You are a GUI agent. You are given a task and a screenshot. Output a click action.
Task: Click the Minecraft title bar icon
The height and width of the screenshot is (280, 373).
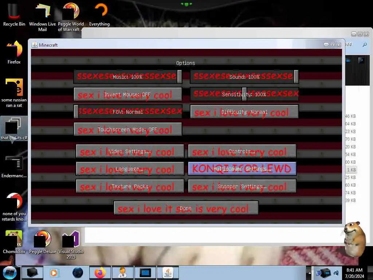tap(35, 45)
